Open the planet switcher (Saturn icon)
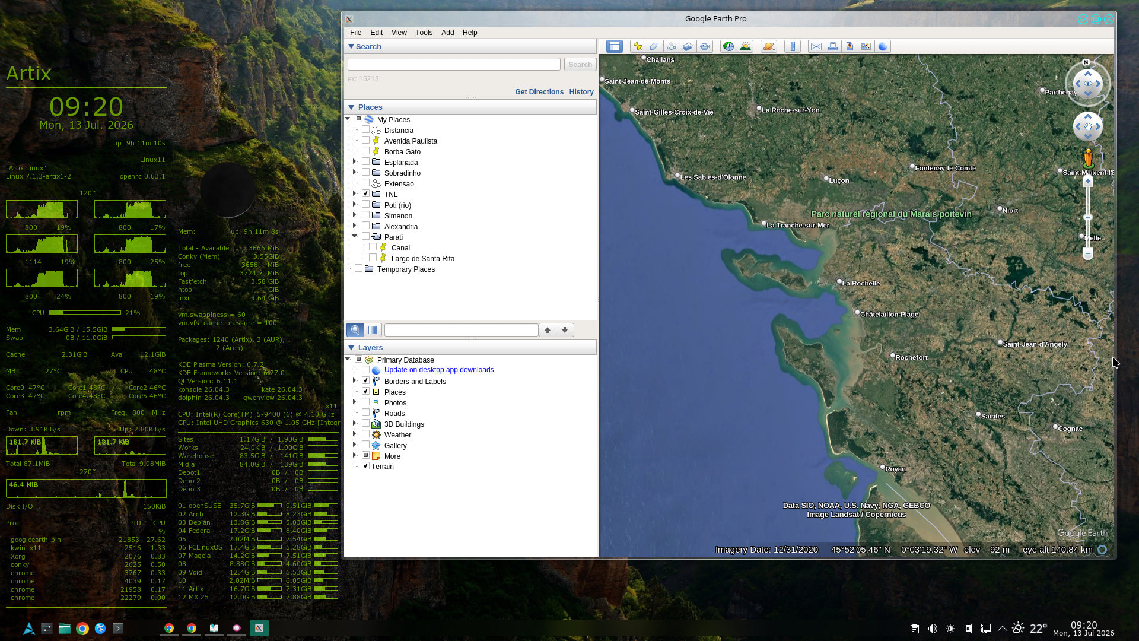This screenshot has height=641, width=1139. [x=769, y=46]
